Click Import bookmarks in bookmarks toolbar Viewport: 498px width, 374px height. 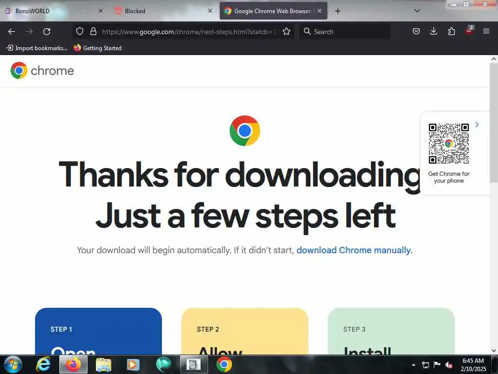[x=37, y=48]
